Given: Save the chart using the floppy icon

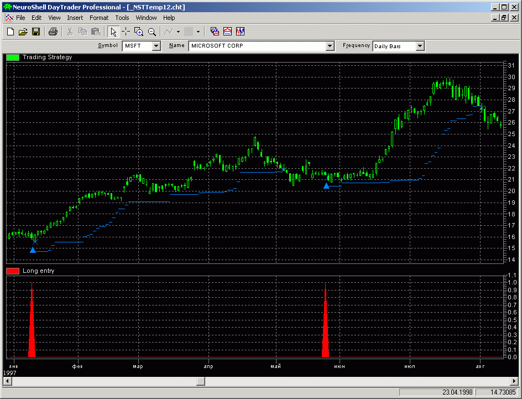Looking at the screenshot, I should 35,32.
